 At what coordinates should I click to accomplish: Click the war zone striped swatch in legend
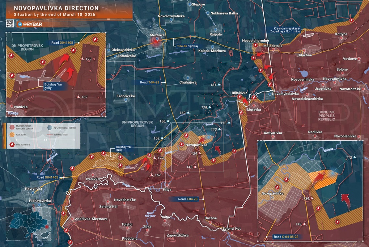(x=11, y=135)
